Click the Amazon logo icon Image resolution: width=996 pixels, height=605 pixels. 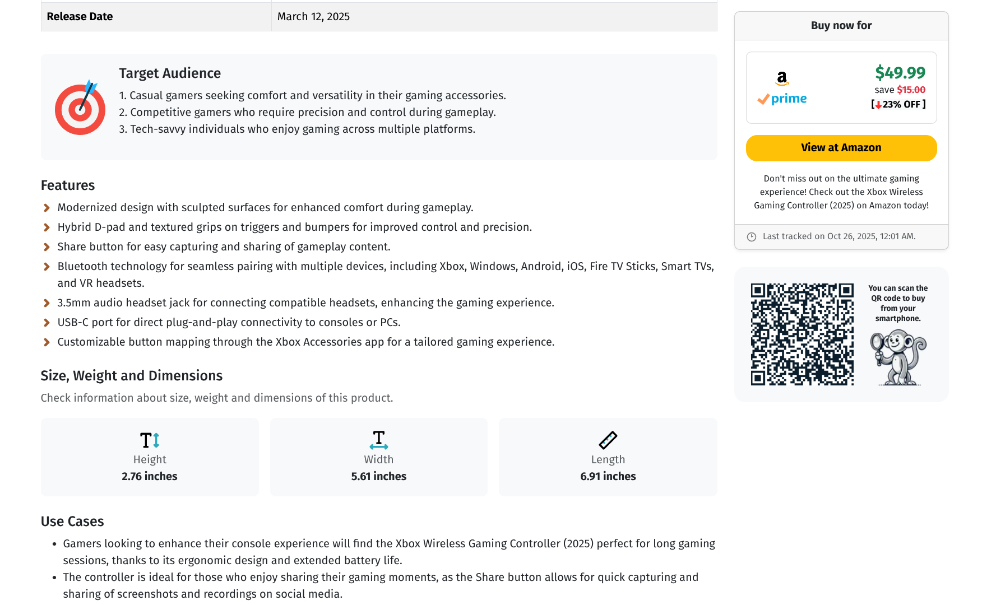782,78
